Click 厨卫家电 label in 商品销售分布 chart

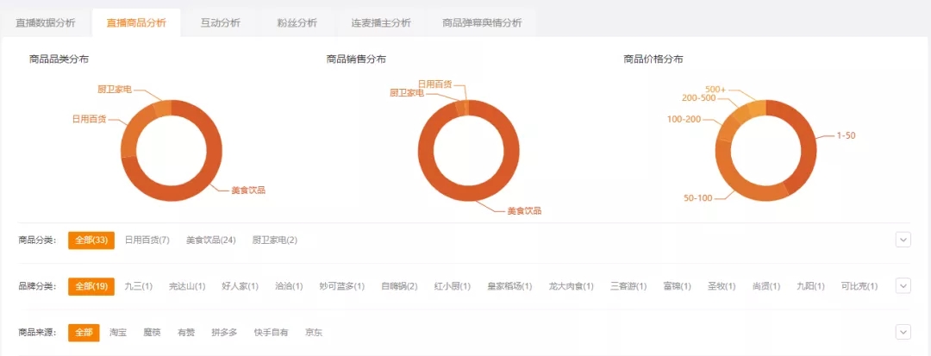[407, 92]
